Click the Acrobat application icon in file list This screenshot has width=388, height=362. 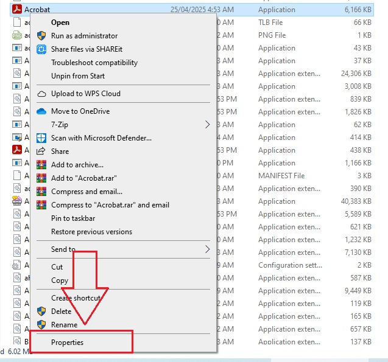(x=17, y=9)
